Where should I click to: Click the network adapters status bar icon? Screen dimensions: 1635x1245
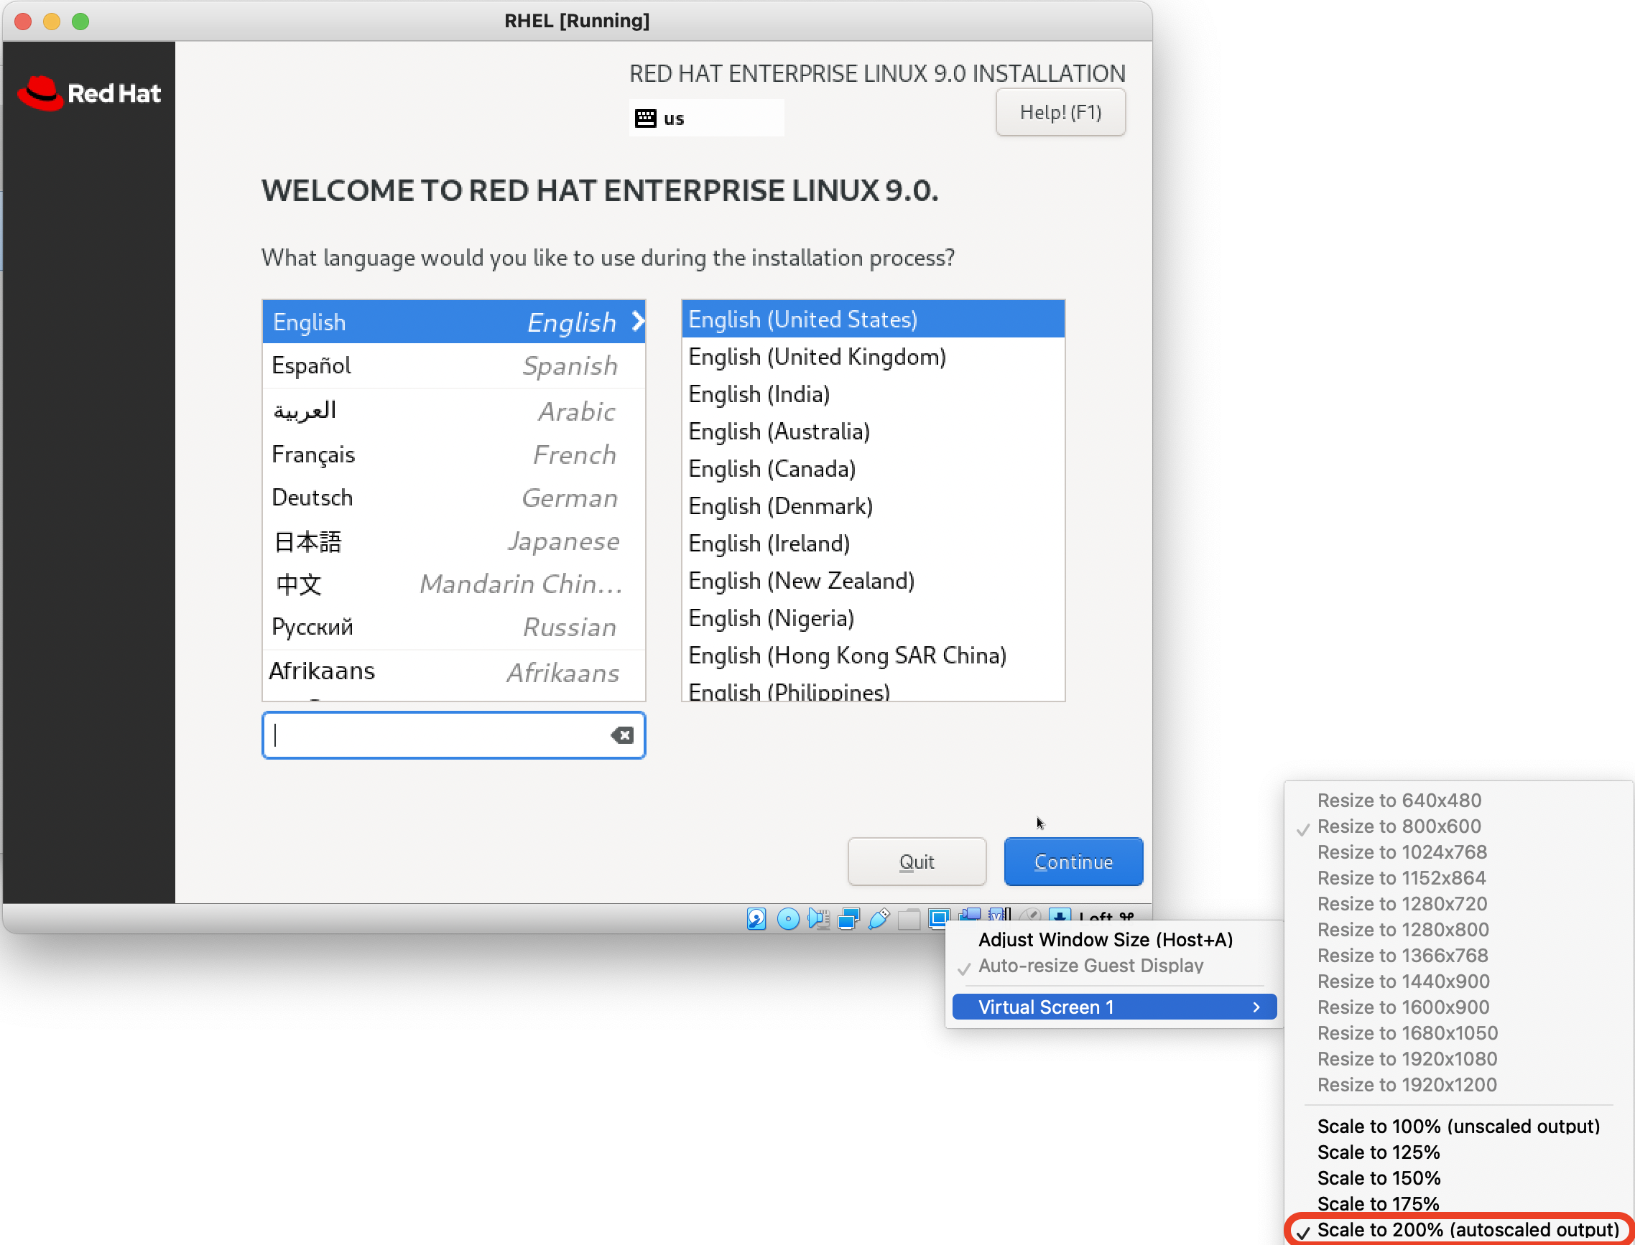click(848, 919)
